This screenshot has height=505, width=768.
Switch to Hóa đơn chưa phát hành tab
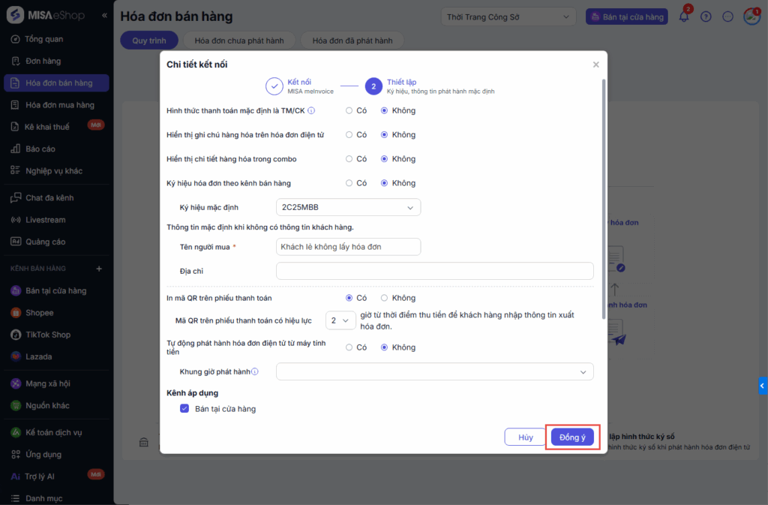tap(239, 41)
